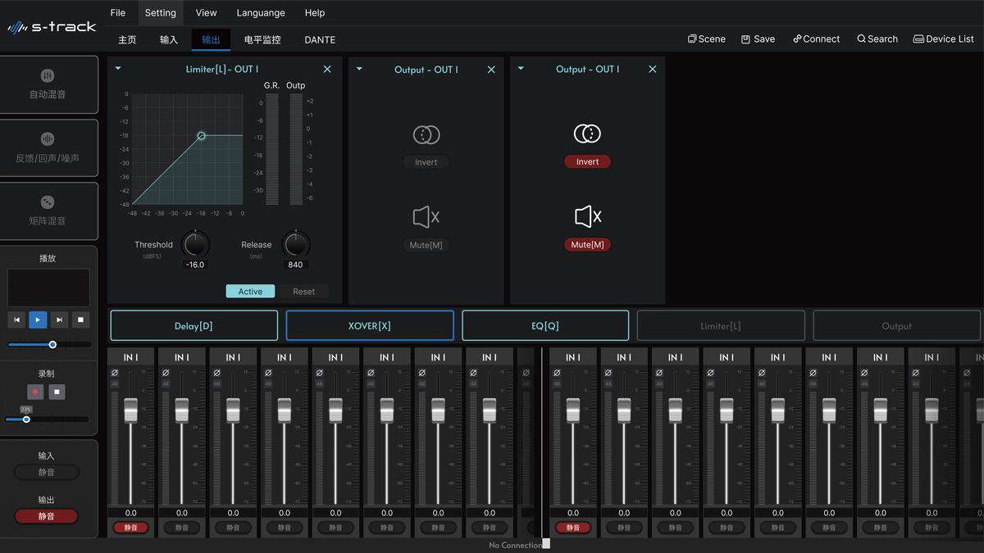Image resolution: width=984 pixels, height=553 pixels.
Task: Click the Connect link icon
Action: [x=797, y=39]
